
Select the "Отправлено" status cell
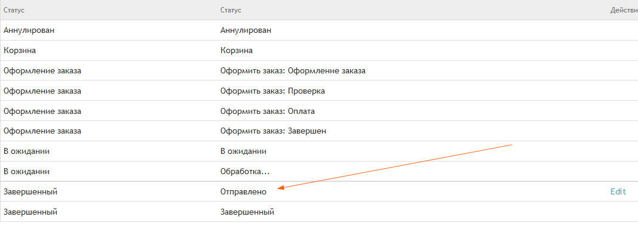tap(243, 192)
